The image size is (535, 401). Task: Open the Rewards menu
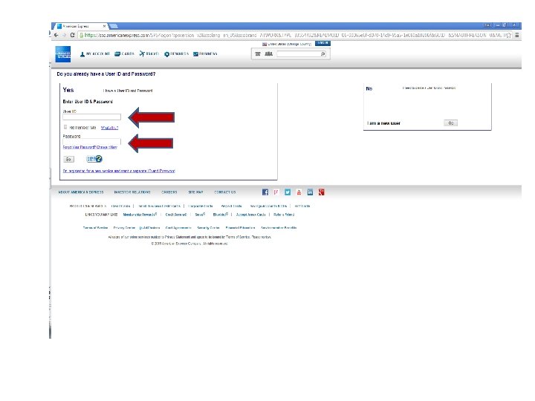tap(176, 54)
